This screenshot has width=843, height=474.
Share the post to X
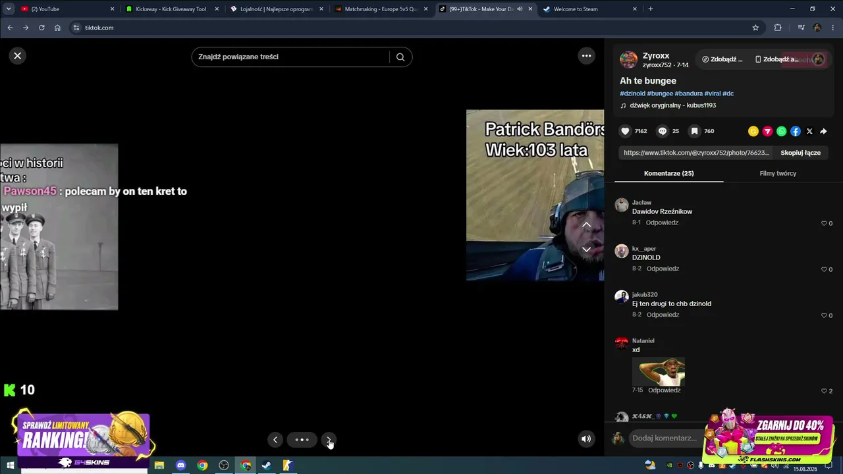click(809, 132)
